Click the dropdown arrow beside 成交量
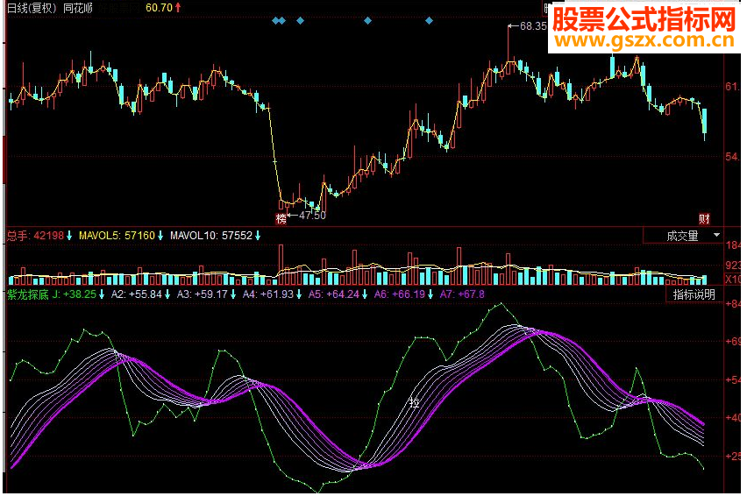The width and height of the screenshot is (747, 496). click(716, 235)
